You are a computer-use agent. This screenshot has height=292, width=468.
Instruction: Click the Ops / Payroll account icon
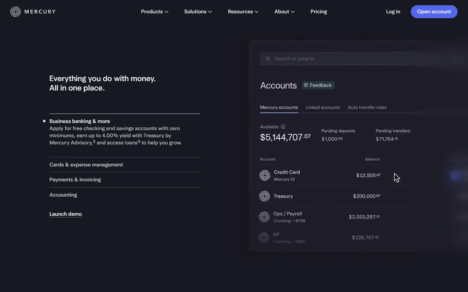point(264,217)
